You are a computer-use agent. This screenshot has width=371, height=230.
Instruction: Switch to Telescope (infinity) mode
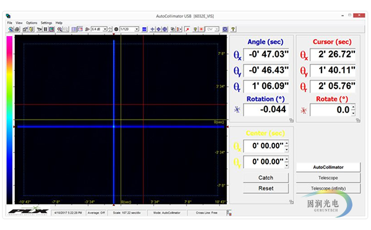(x=328, y=189)
